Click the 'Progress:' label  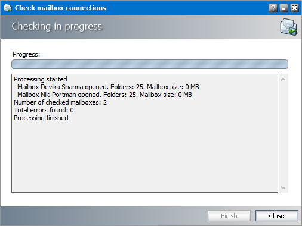coord(26,54)
